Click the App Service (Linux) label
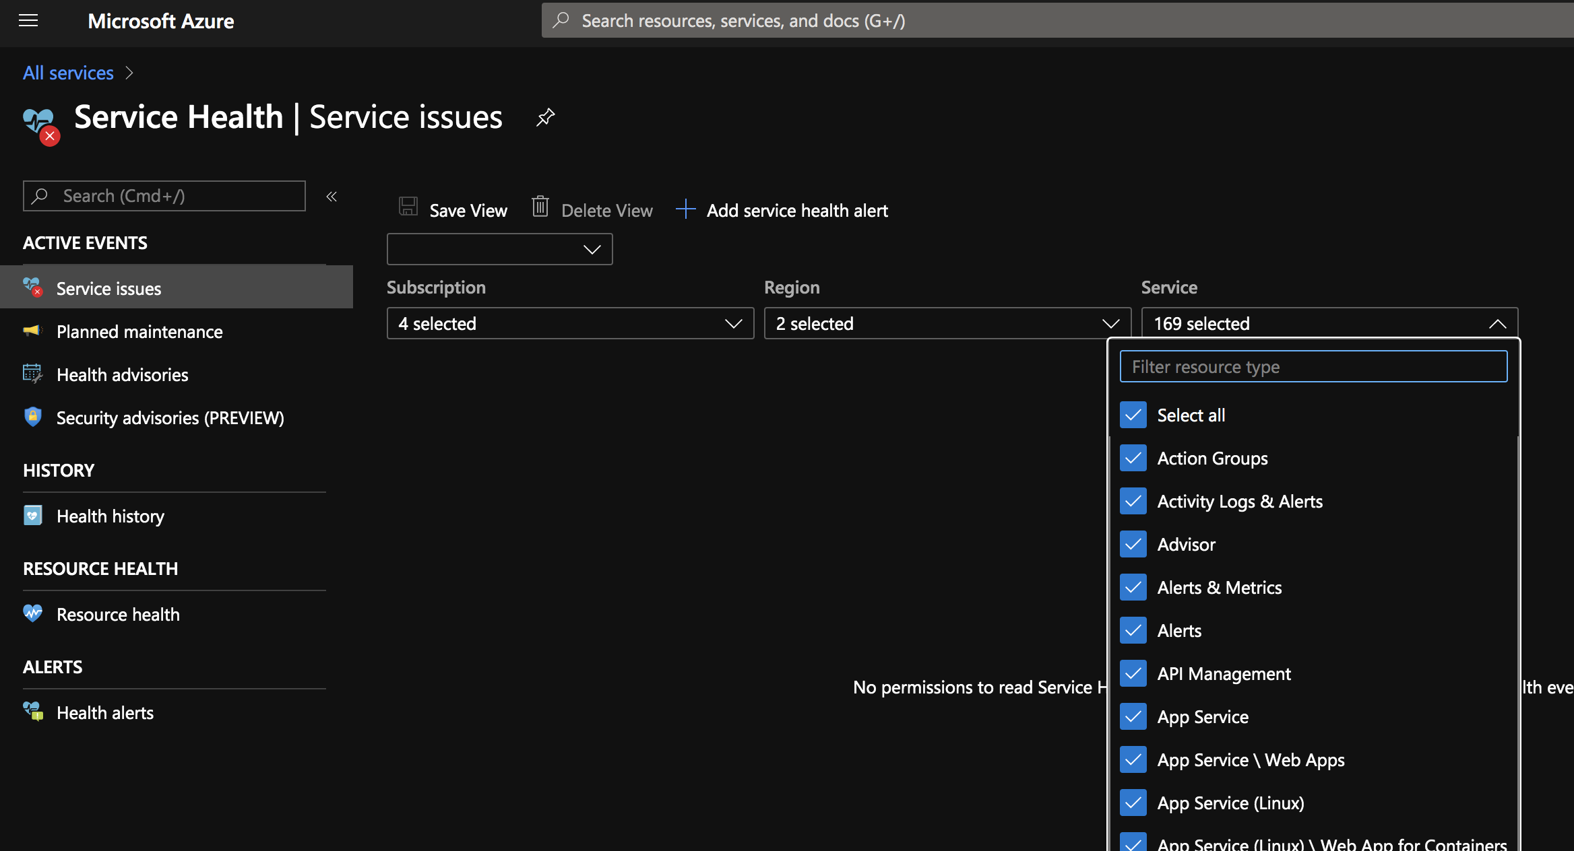The width and height of the screenshot is (1574, 851). (x=1230, y=803)
